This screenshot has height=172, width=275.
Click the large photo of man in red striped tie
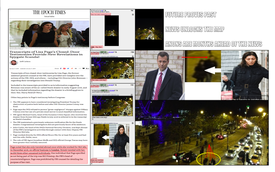[x=160, y=75]
